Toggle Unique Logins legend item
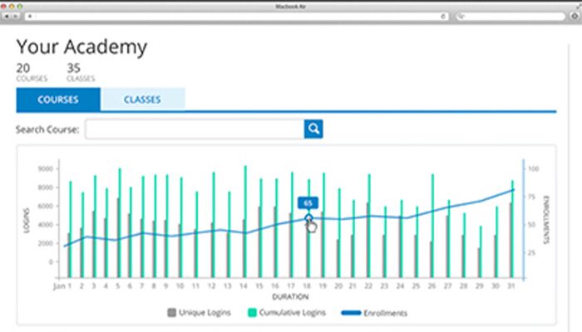Image resolution: width=582 pixels, height=332 pixels. (x=199, y=312)
